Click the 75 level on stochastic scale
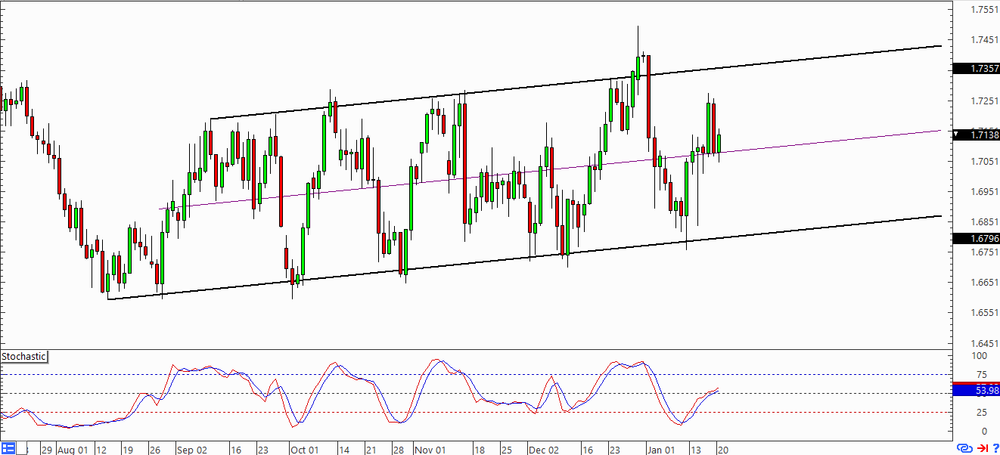1000x455 pixels. click(x=982, y=375)
